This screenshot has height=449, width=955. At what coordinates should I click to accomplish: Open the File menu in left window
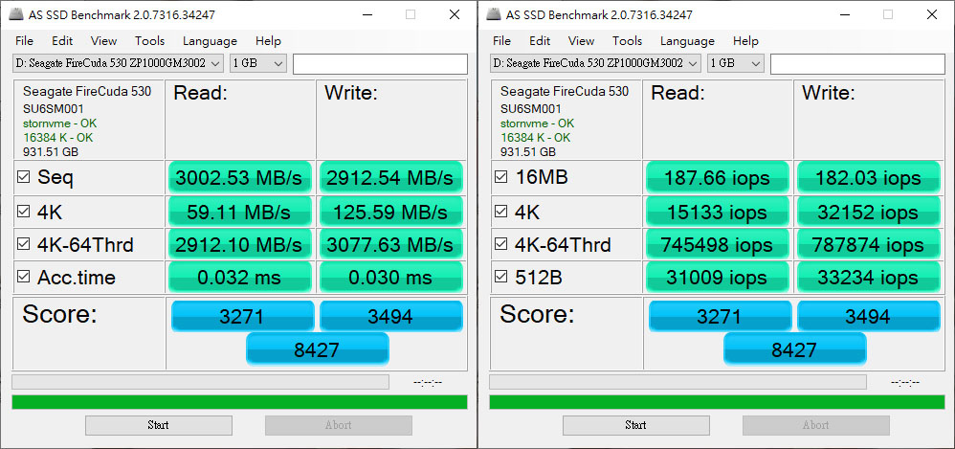click(24, 41)
